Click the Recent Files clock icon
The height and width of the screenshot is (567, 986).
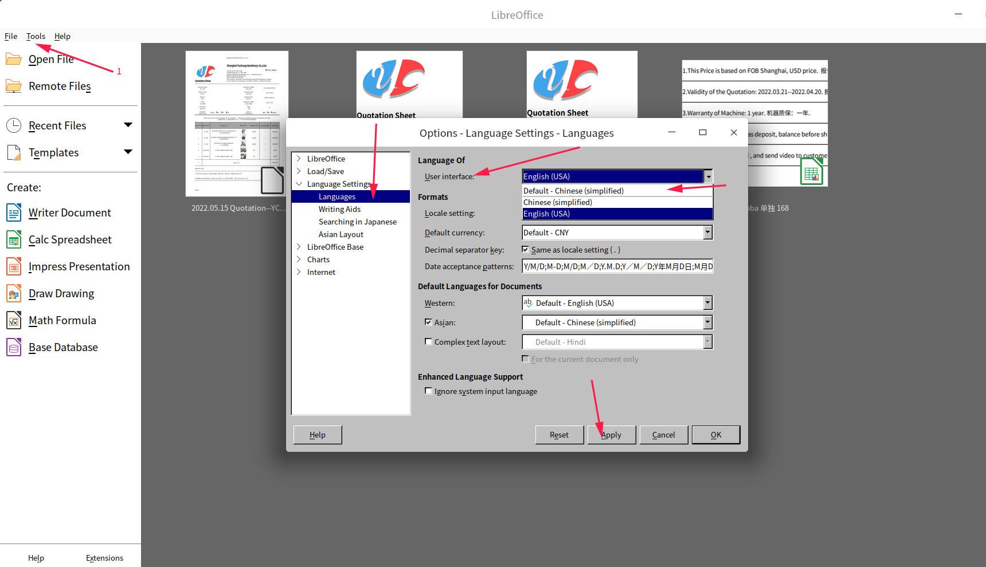(14, 125)
